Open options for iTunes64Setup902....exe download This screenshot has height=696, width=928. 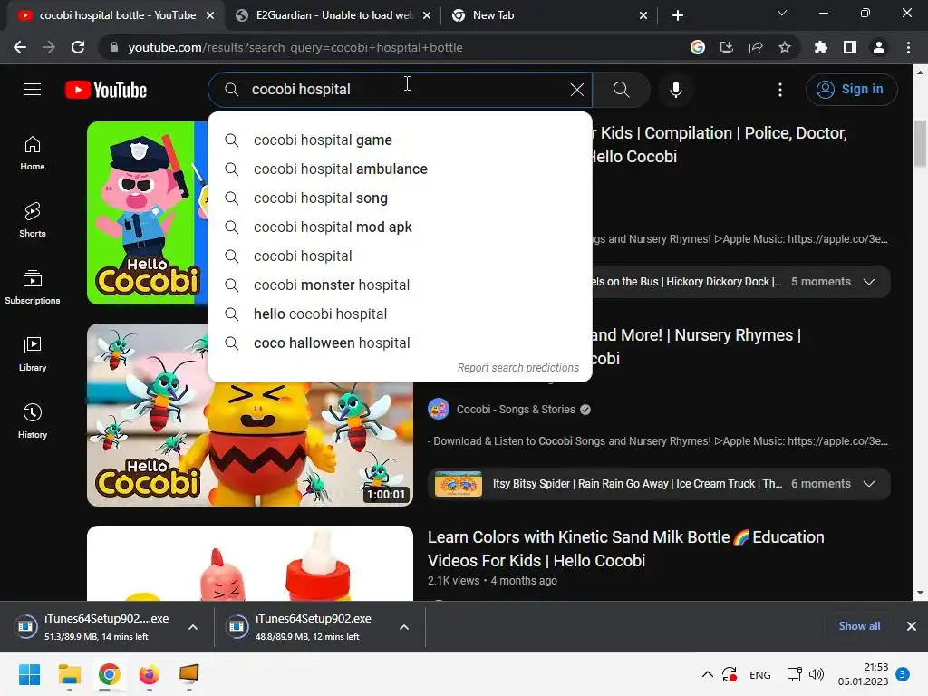tap(193, 627)
